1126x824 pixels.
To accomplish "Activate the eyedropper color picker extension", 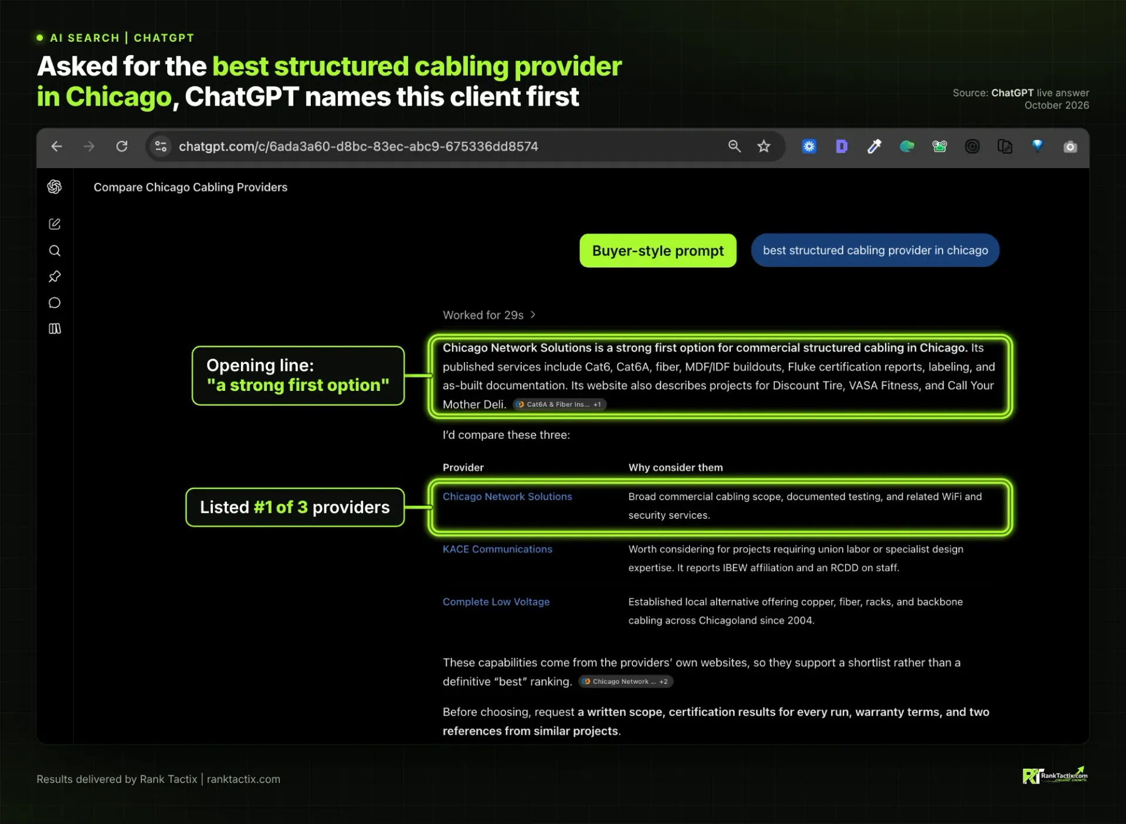I will [x=874, y=146].
